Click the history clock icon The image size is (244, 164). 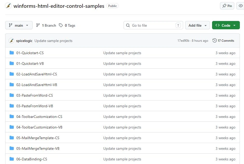click(214, 40)
